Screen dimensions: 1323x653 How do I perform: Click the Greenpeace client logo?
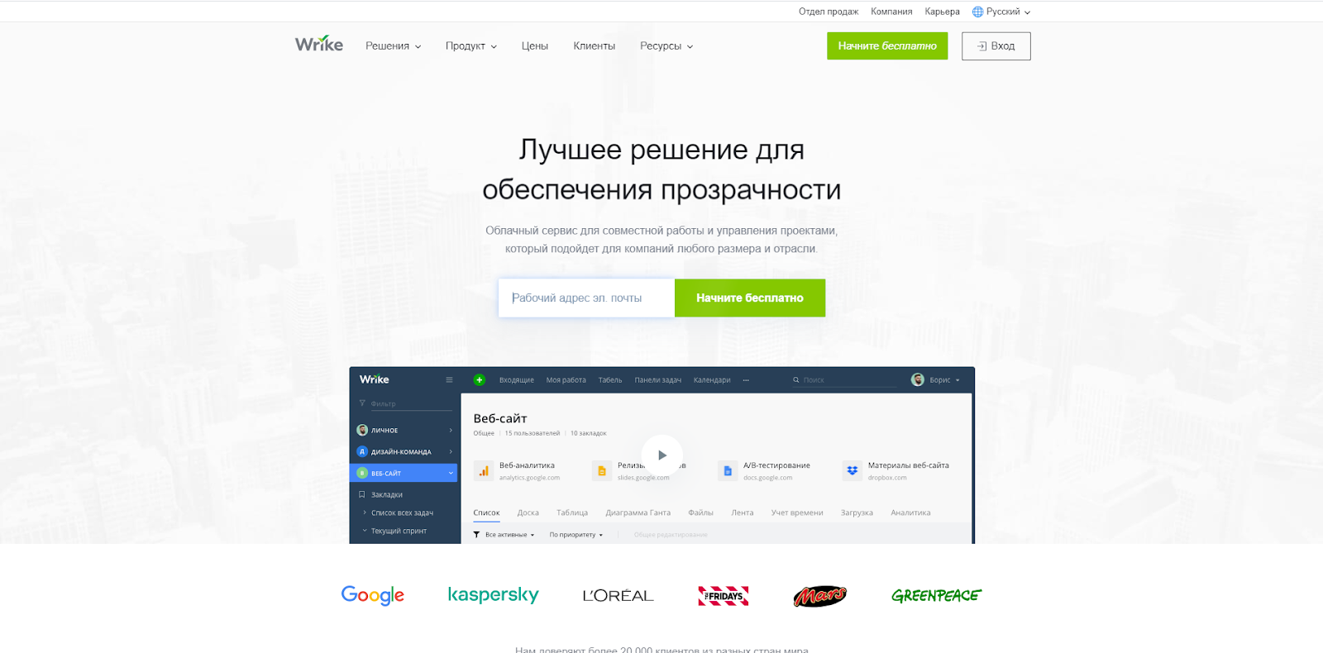936,595
